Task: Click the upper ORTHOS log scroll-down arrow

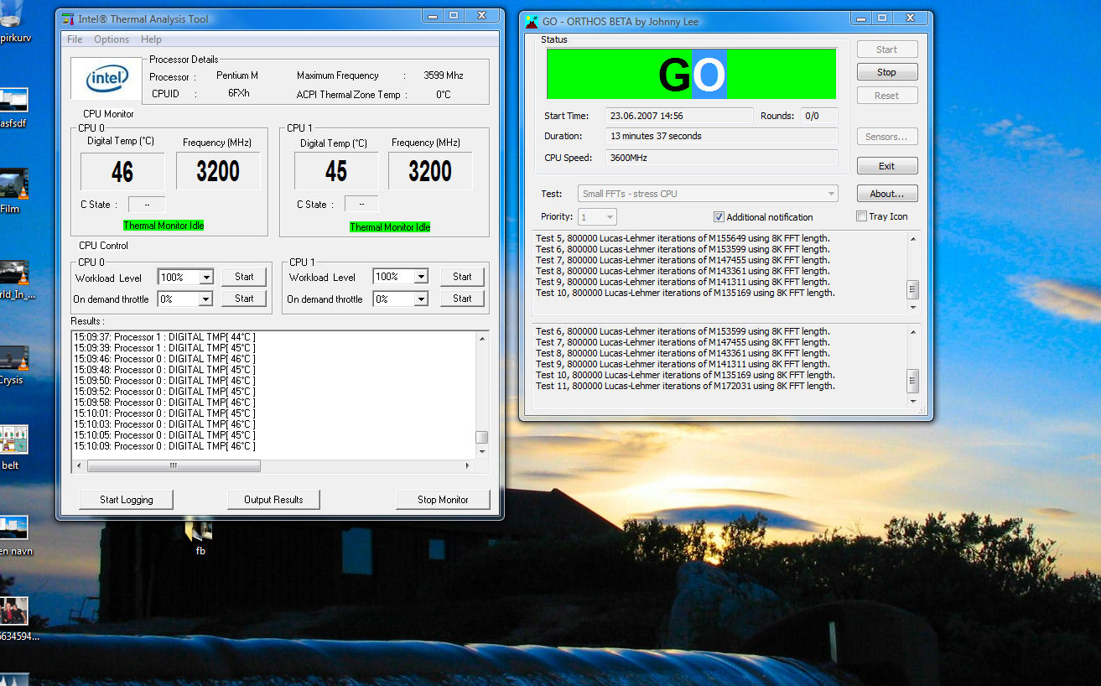Action: [x=913, y=308]
